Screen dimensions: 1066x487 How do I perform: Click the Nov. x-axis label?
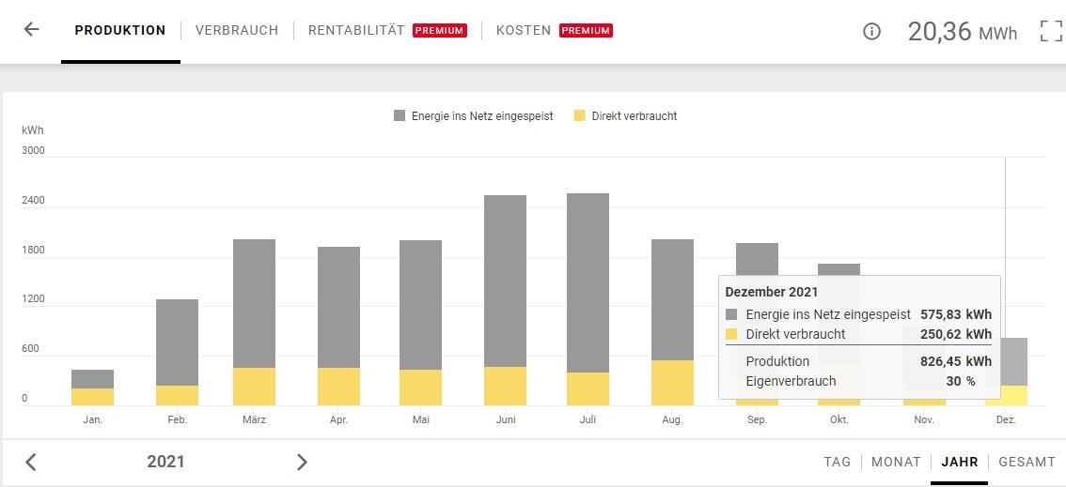[924, 419]
